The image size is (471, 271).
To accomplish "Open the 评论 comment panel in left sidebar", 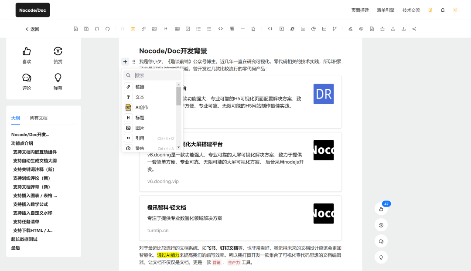I will point(27,81).
